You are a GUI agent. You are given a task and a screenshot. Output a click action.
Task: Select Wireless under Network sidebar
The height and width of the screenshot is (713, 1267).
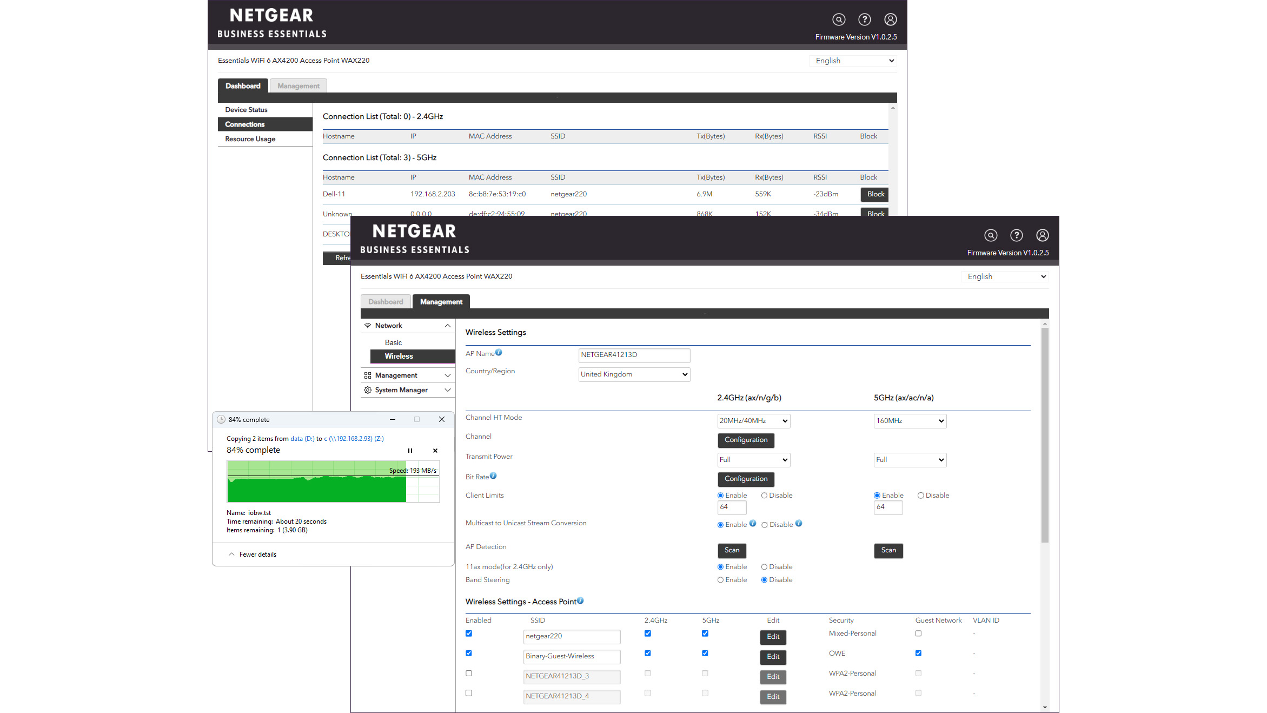coord(413,356)
